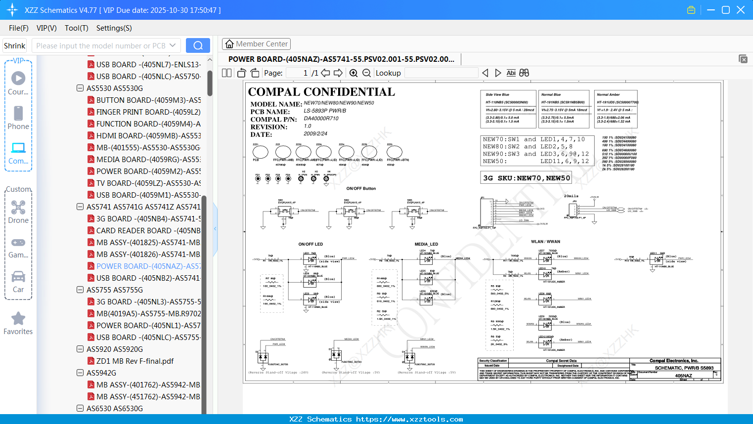Open USB BOARD -(405NL7)-ENLS13 file
753x424 pixels.
point(148,64)
